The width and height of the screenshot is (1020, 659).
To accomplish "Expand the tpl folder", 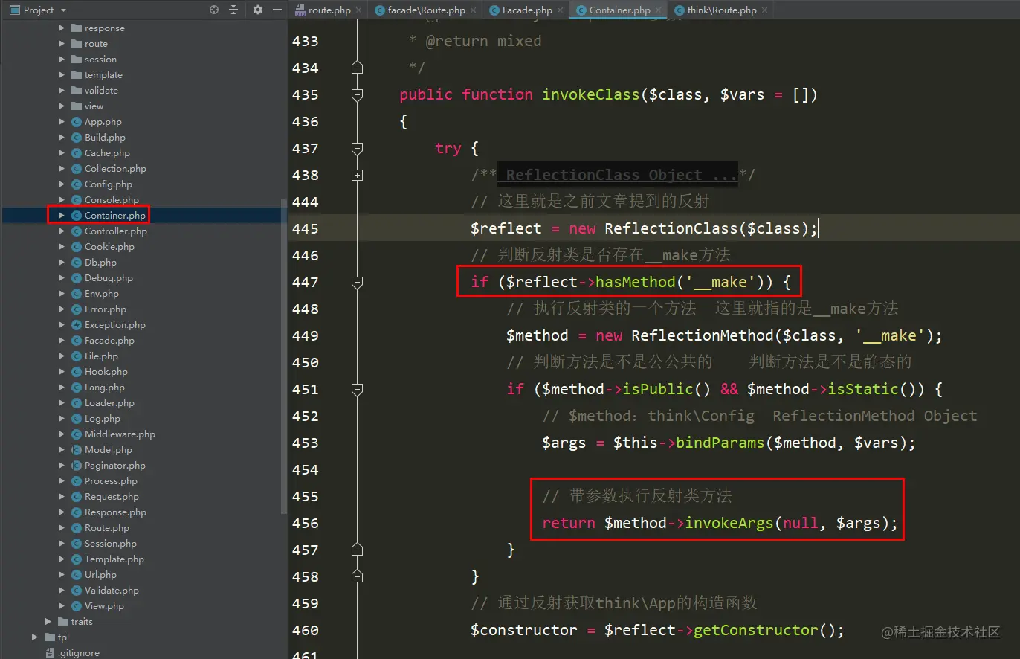I will [35, 637].
